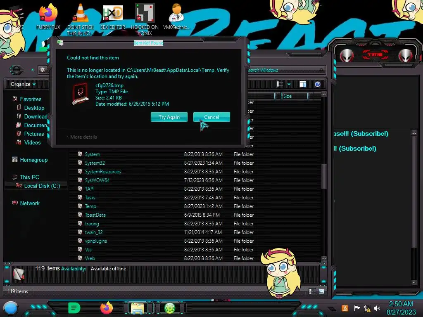Screen dimensions: 423x317
Task: Click the Explorer back navigation hexagon button
Action: pos(17,70)
